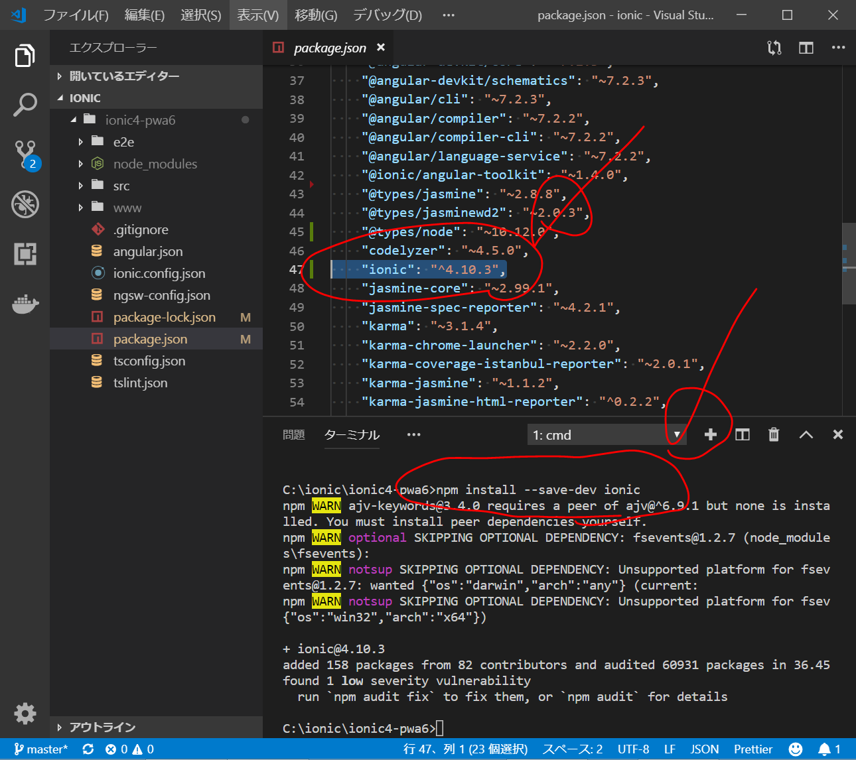856x760 pixels.
Task: Click Prettier status bar item
Action: coord(753,749)
